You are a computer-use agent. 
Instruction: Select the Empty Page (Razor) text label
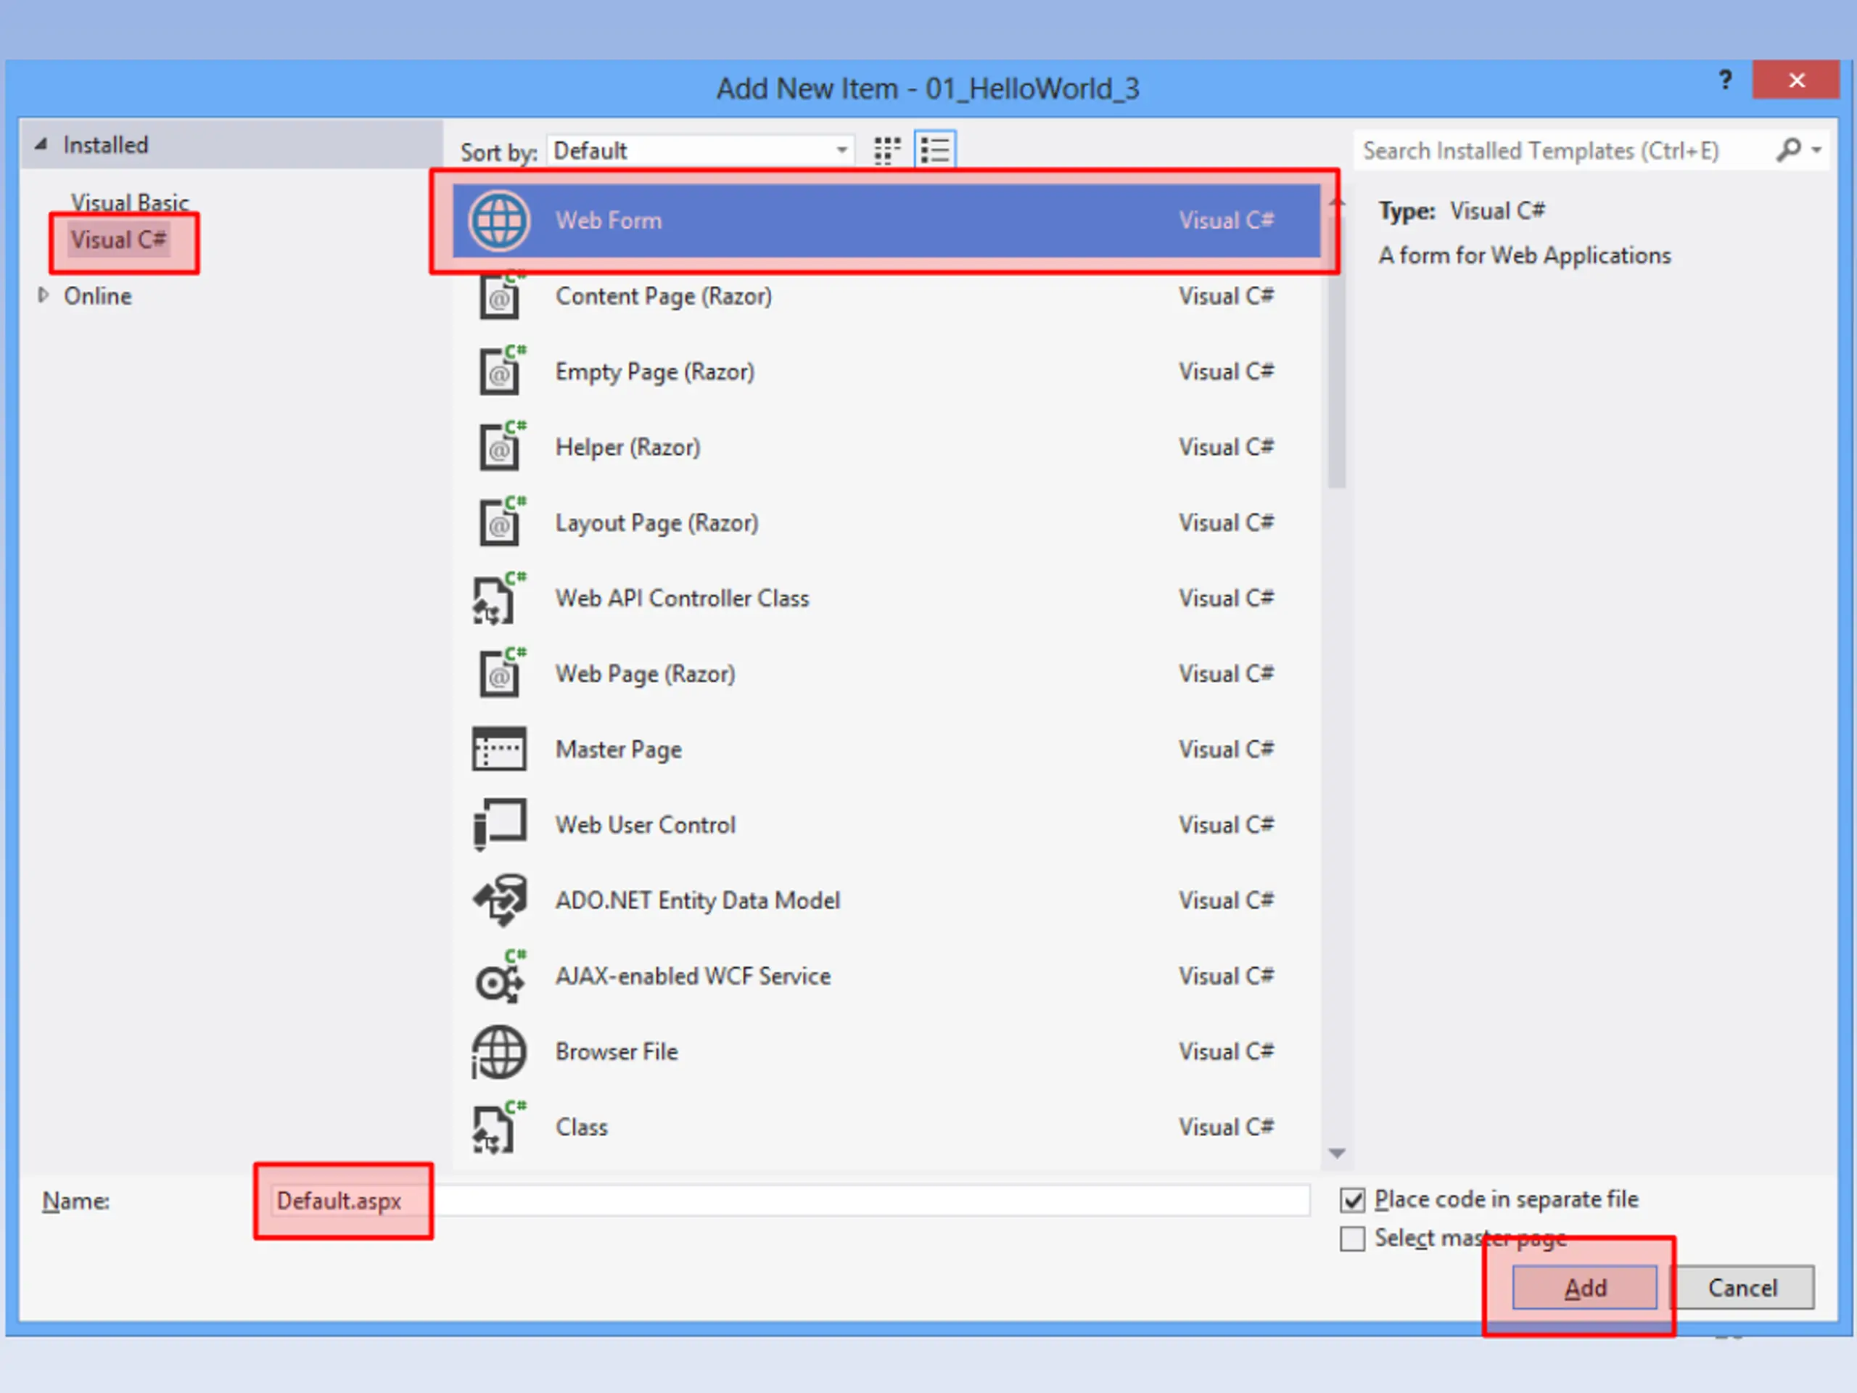point(655,372)
